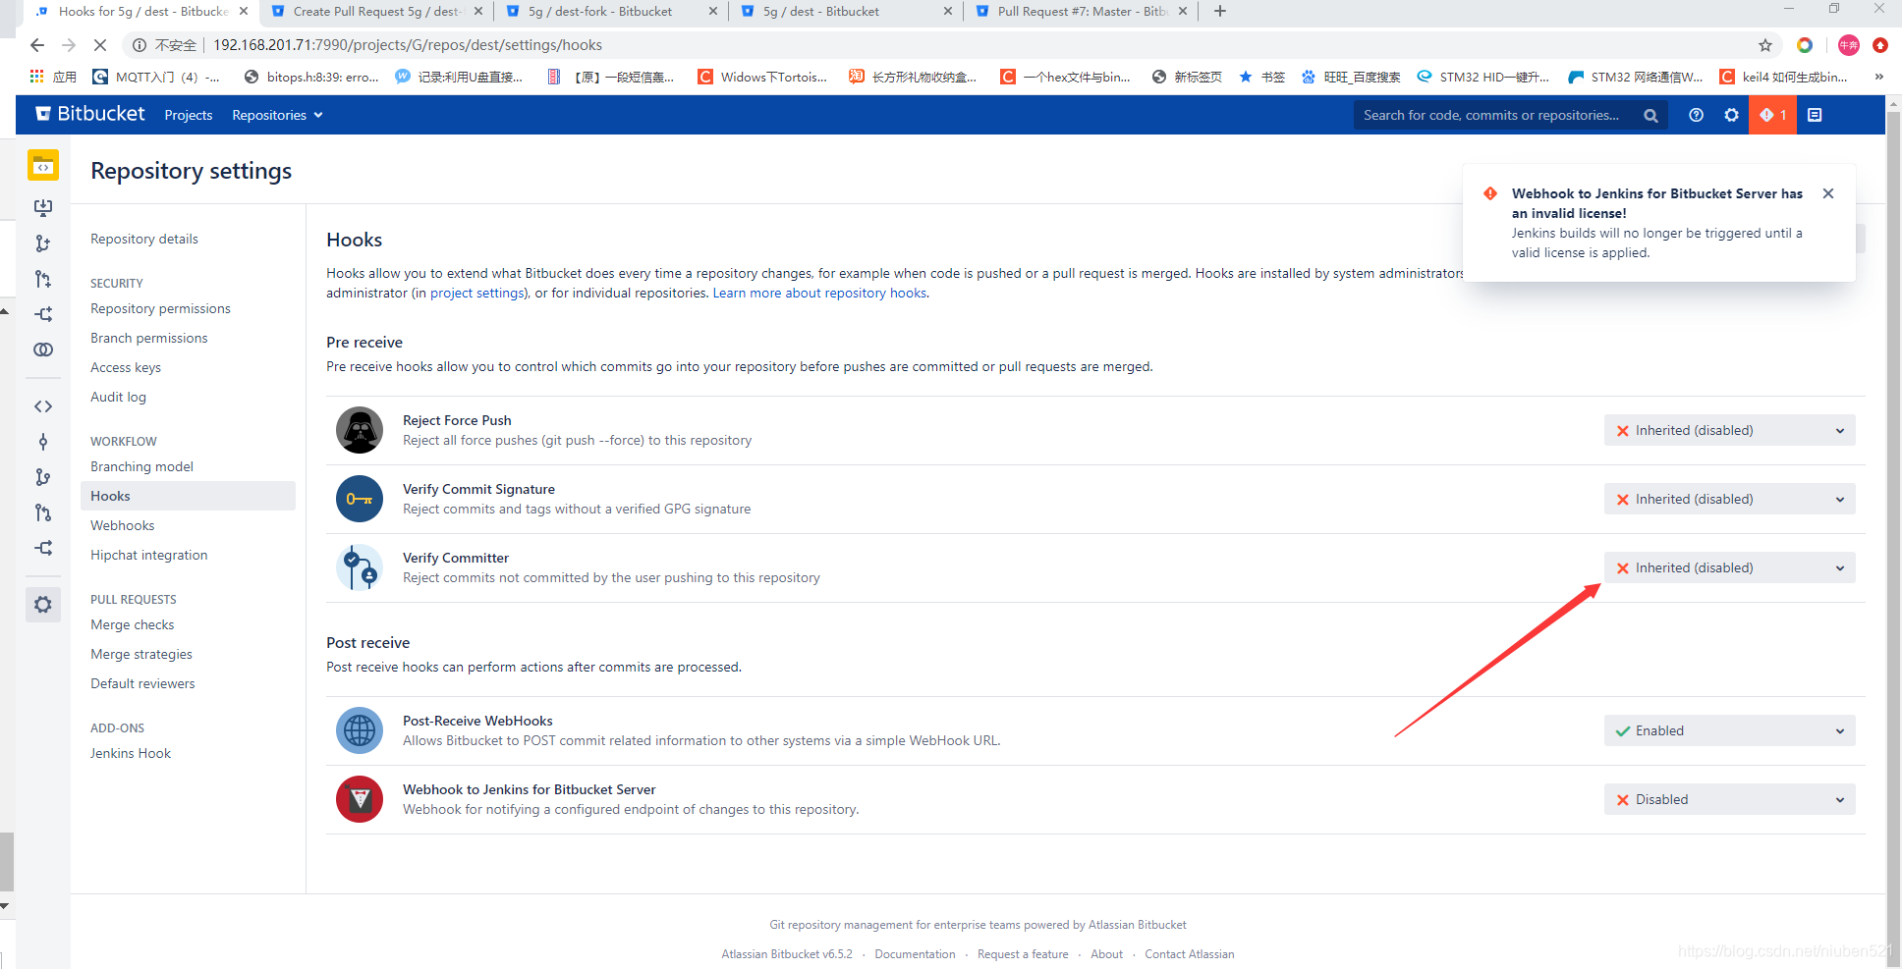Open the Create pull request sidebar icon
Screen dimensions: 1902x969
click(x=43, y=279)
